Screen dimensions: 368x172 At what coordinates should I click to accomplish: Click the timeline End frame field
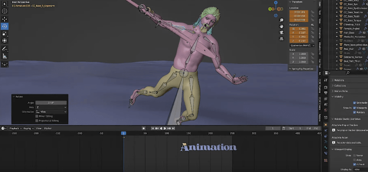312,128
